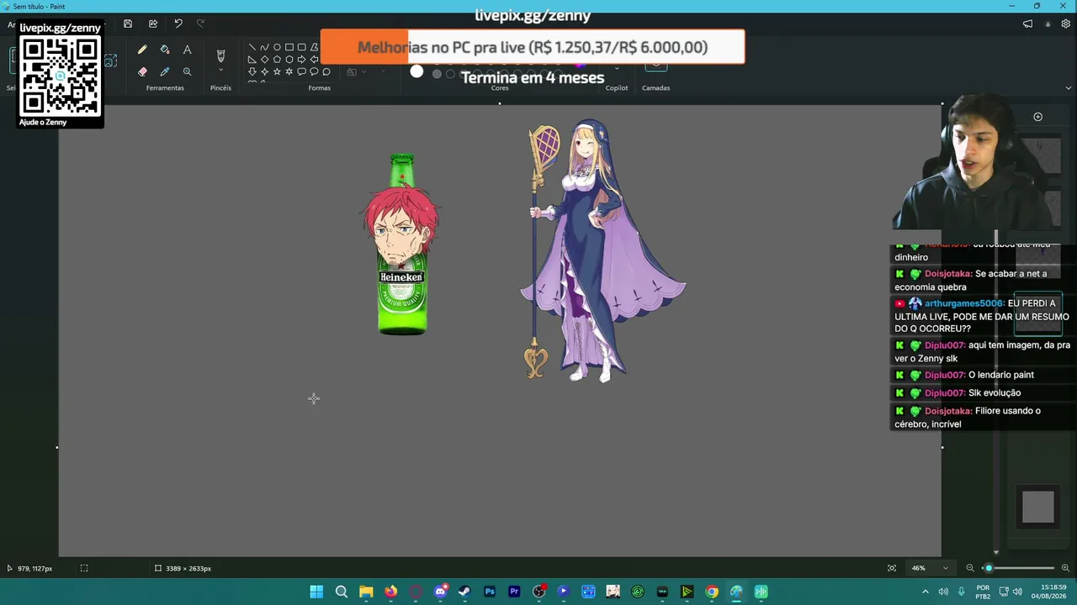Select the Text tool
This screenshot has width=1077, height=605.
187,50
